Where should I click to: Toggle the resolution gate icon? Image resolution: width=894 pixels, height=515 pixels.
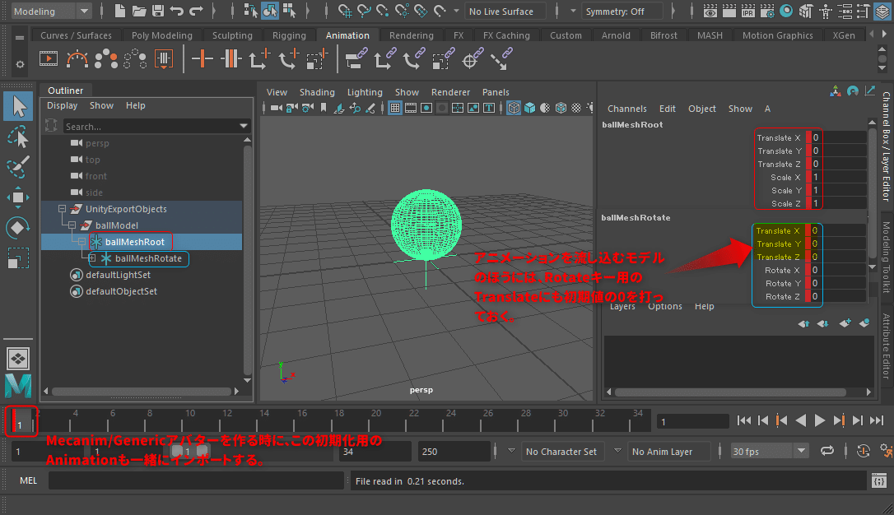(426, 108)
